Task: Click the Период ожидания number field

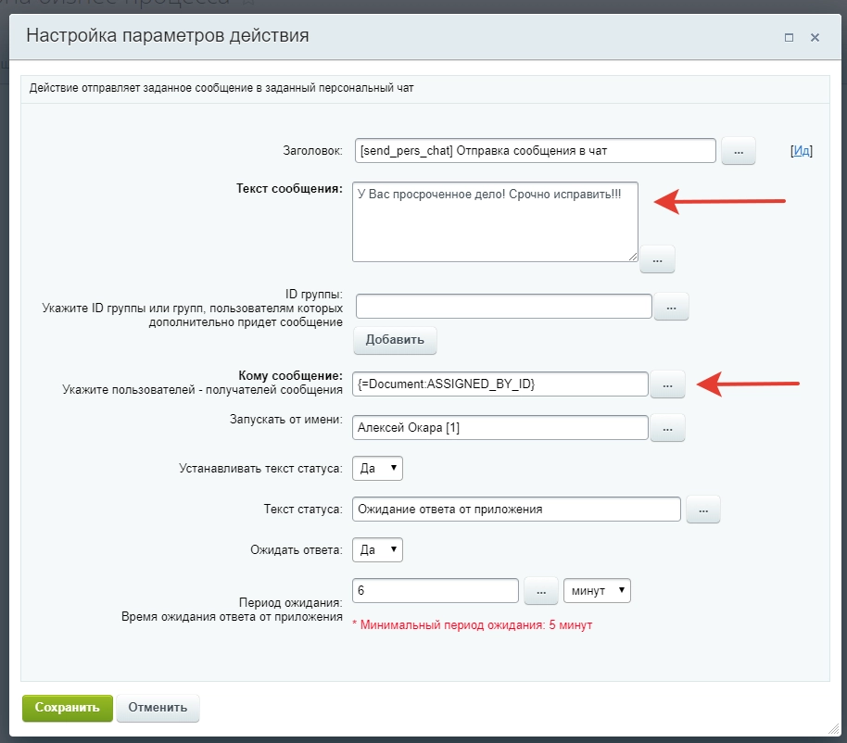Action: [436, 590]
